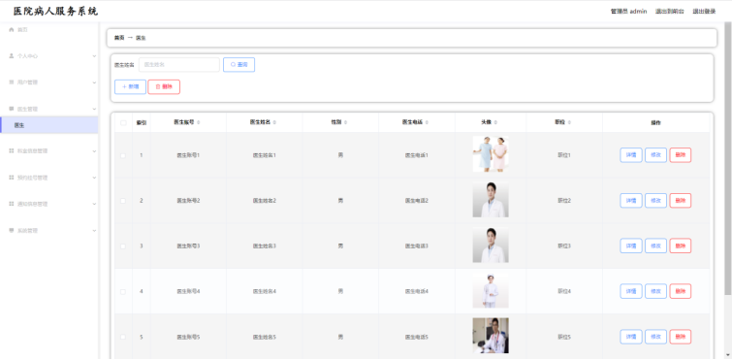The width and height of the screenshot is (732, 360).
Task: Click 删除 for row 医生账号3
Action: click(681, 246)
